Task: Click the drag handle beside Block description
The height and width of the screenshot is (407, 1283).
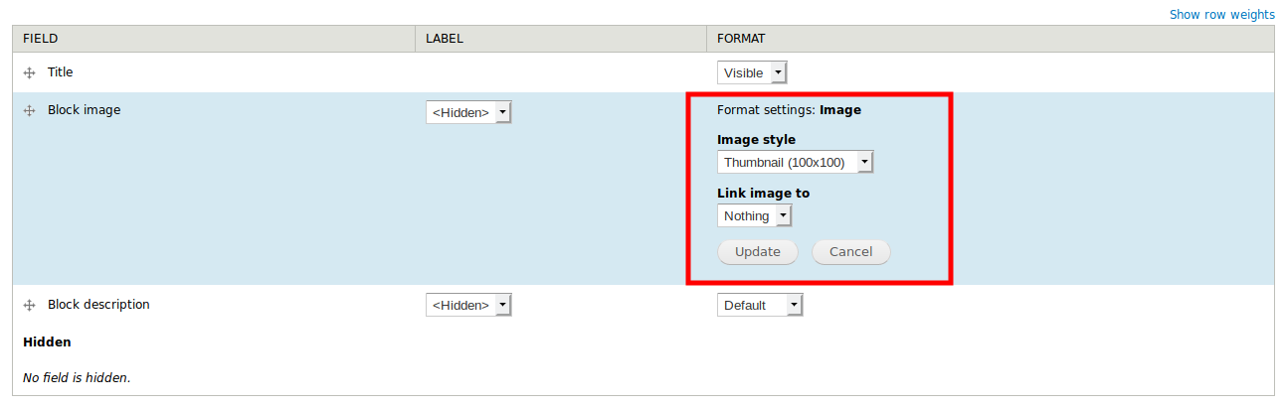Action: point(29,306)
